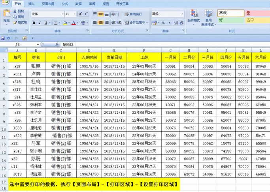Click the Undo icon in quick access toolbar
The height and width of the screenshot is (192, 270).
pyautogui.click(x=8, y=38)
